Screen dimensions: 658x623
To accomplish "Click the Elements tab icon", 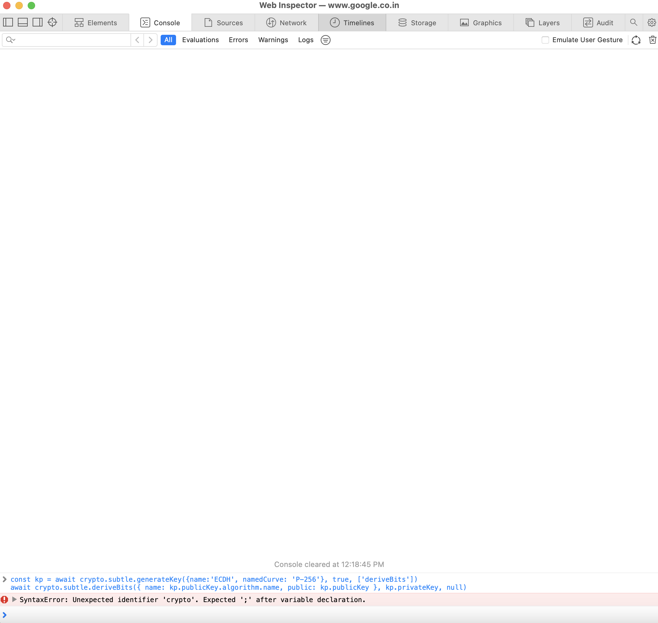I will (79, 22).
